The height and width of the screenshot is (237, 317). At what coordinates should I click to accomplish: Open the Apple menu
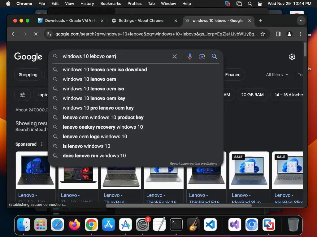pos(8,4)
